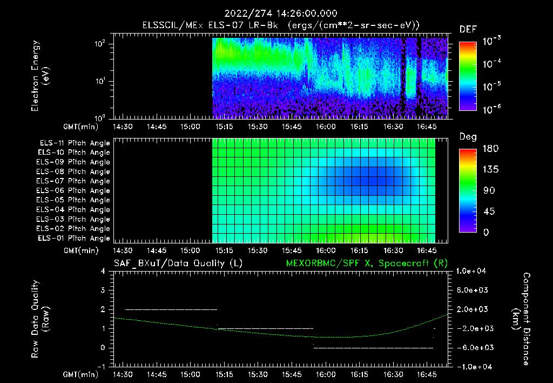The image size is (553, 383).
Task: Click the 10⁰ electron energy tick label
Action: 100,117
